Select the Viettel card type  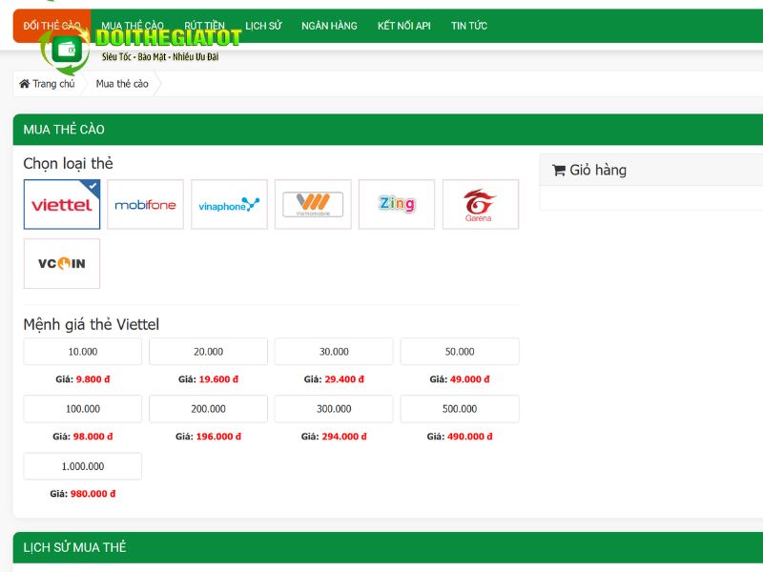62,204
